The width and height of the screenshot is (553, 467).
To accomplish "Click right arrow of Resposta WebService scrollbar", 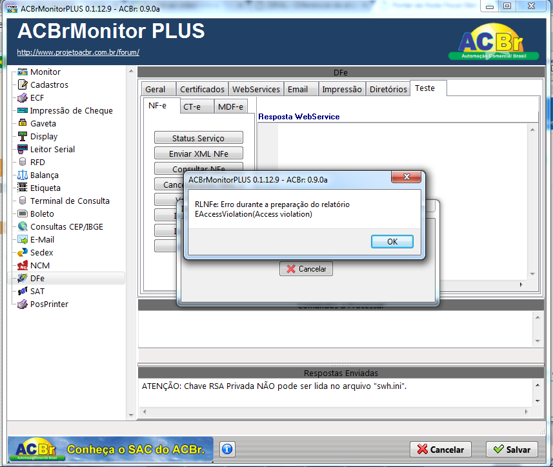I will [x=521, y=284].
